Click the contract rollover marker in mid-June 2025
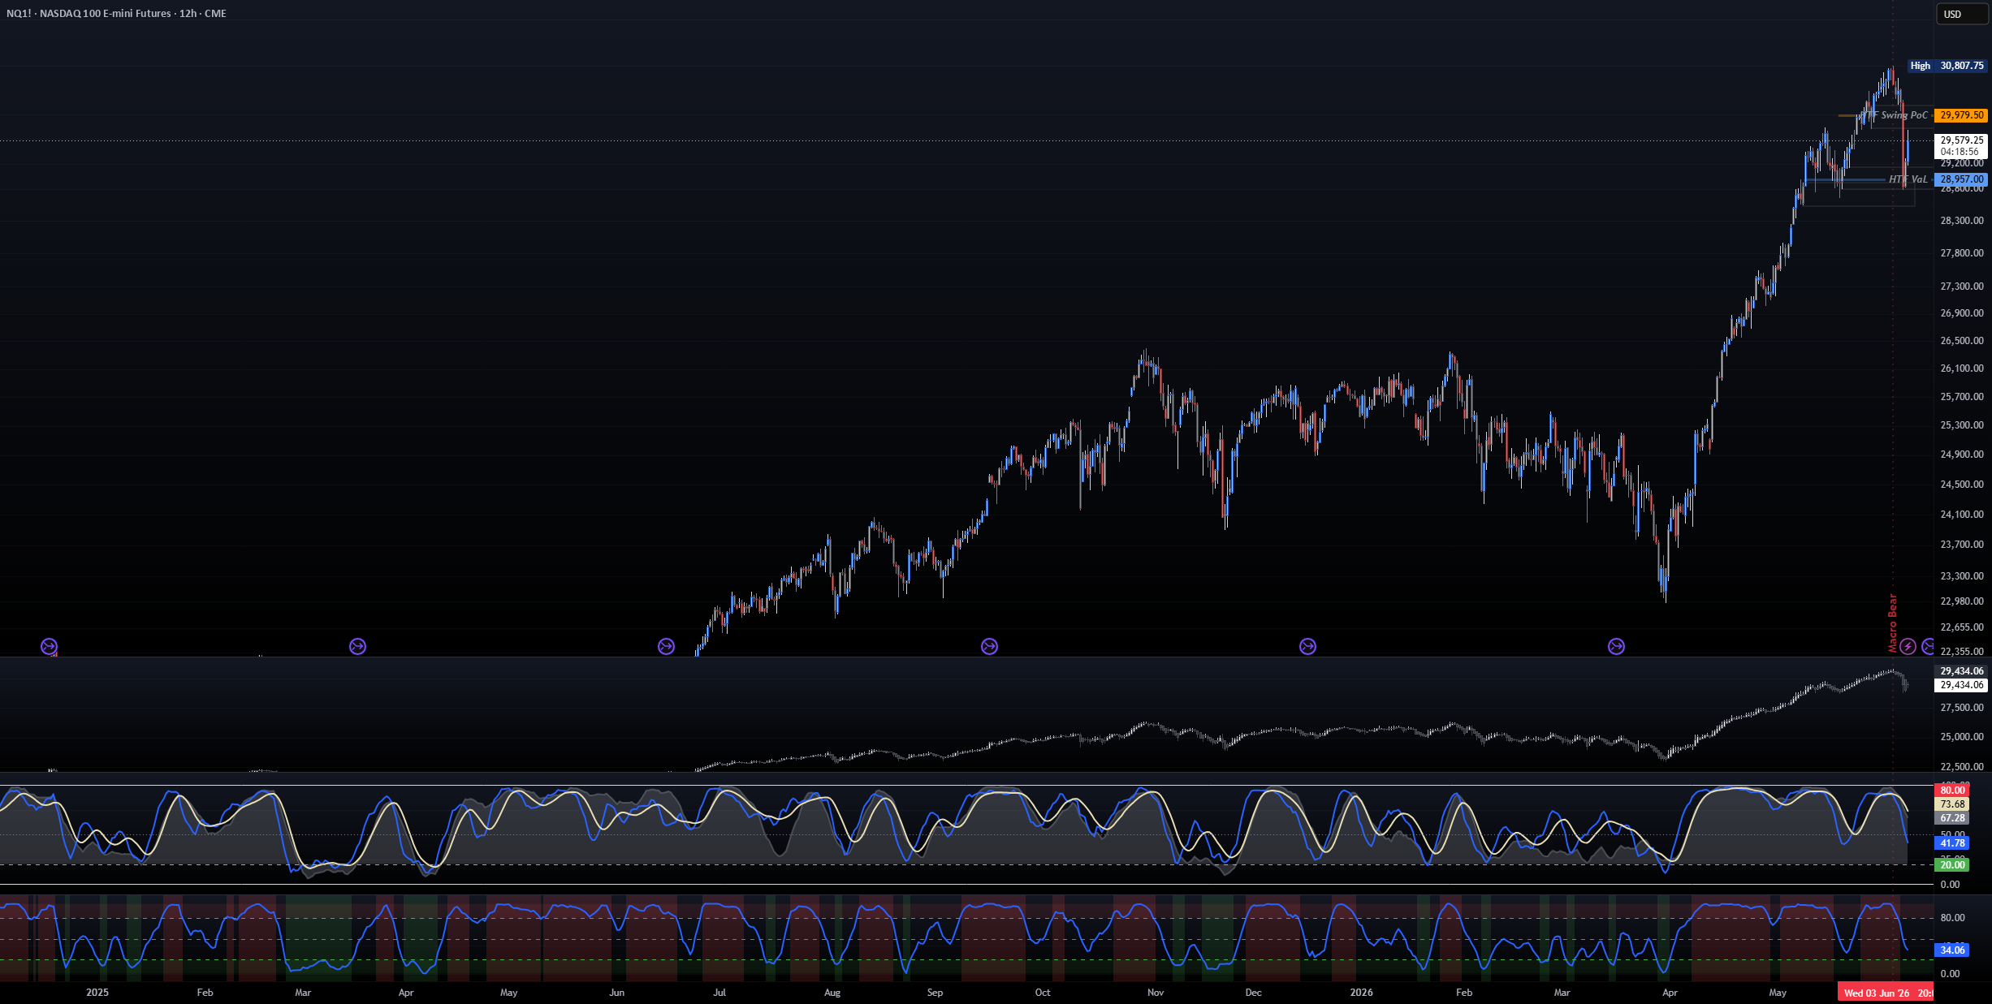Viewport: 1992px width, 1004px height. click(666, 646)
